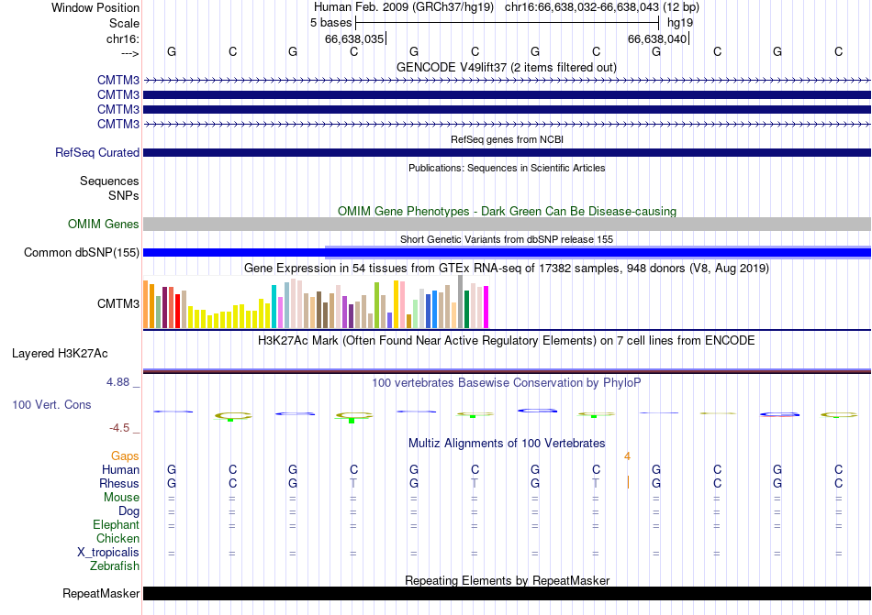
Task: Open GTEx Gene Expression in 54 tissues title
Action: (507, 269)
